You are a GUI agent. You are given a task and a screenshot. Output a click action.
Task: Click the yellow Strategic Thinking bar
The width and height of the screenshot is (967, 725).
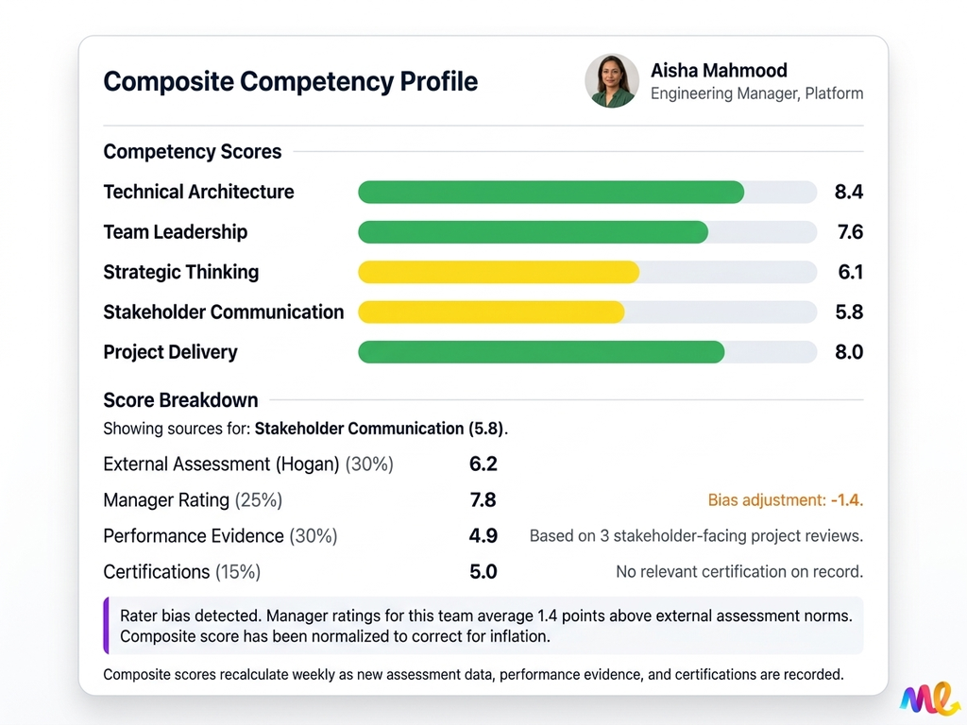click(499, 272)
